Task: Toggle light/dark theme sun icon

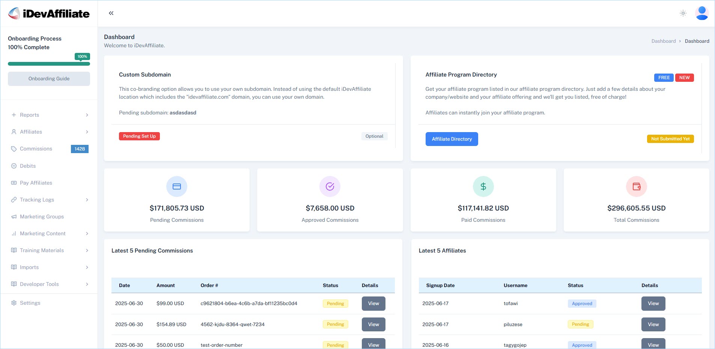Action: pyautogui.click(x=683, y=13)
